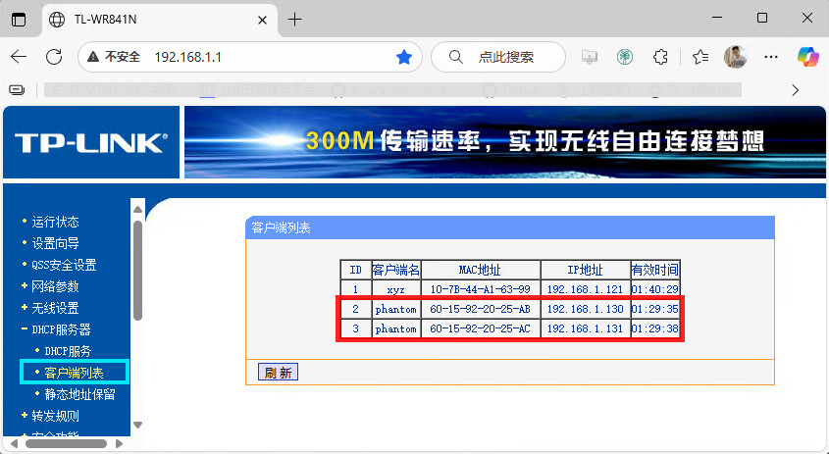Click the 客户端名 column header

pos(396,270)
